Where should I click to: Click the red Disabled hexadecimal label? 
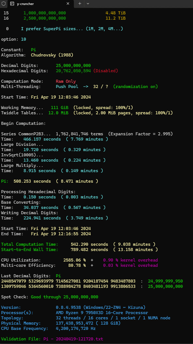click(x=106, y=71)
